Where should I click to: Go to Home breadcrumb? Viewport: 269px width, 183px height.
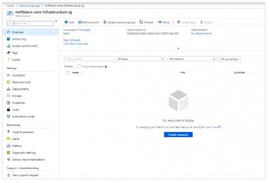[11, 5]
